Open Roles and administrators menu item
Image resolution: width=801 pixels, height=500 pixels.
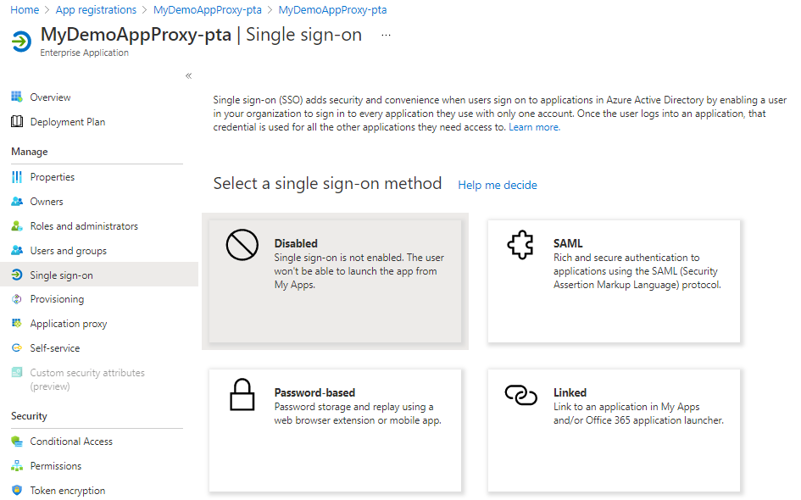84,226
